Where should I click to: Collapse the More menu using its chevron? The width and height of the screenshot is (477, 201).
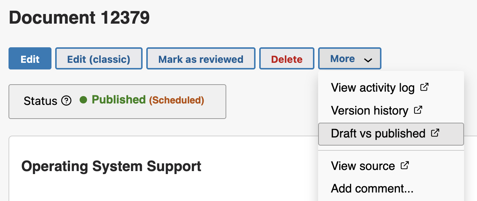click(x=368, y=60)
